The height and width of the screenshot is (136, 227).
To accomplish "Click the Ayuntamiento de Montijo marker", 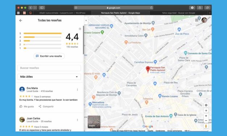I will (x=153, y=23).
